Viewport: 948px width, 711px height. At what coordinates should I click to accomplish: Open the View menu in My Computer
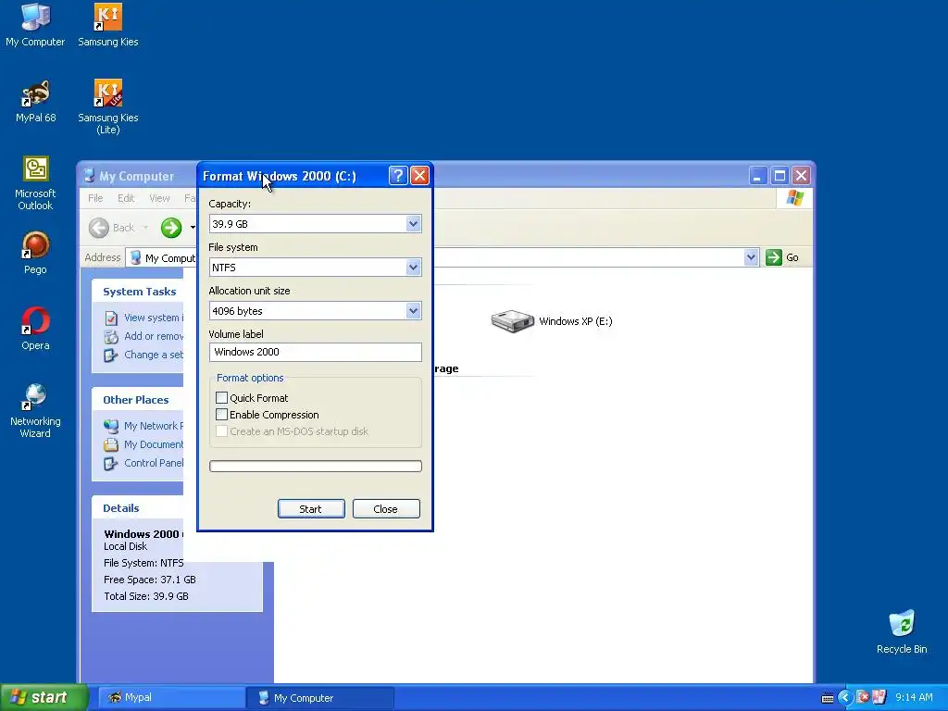point(159,198)
